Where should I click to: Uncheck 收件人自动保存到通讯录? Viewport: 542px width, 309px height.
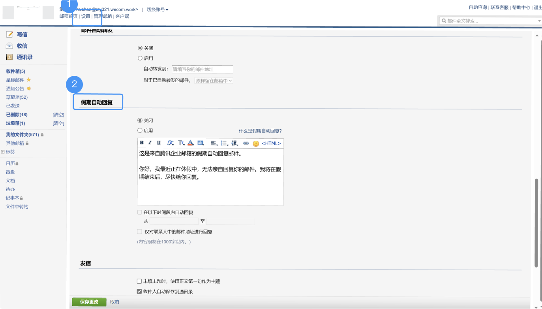point(139,291)
